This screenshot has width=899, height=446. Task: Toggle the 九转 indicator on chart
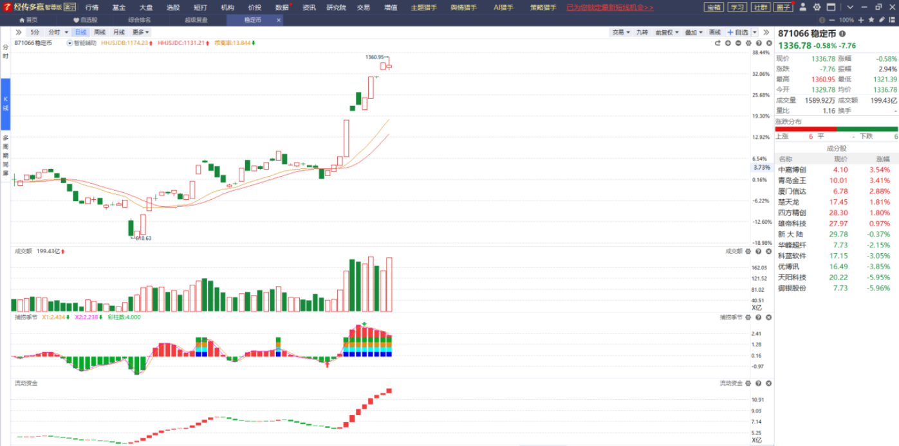tap(642, 32)
